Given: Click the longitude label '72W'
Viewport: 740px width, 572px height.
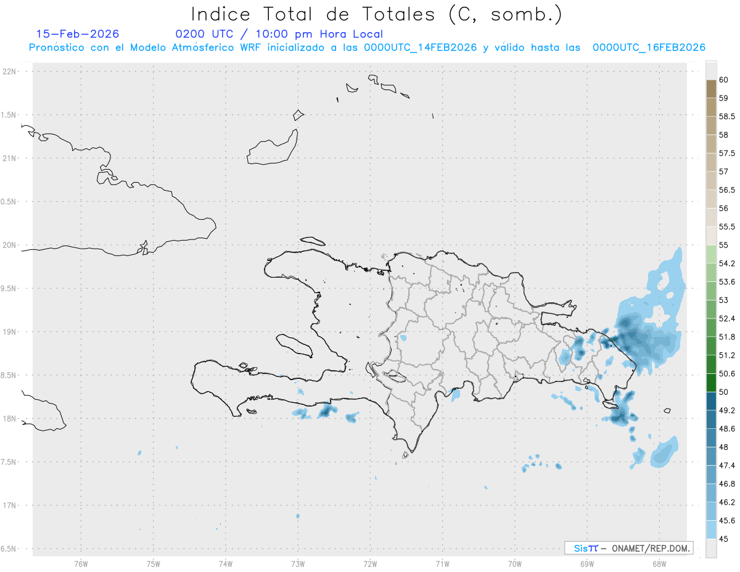Looking at the screenshot, I should (x=370, y=563).
